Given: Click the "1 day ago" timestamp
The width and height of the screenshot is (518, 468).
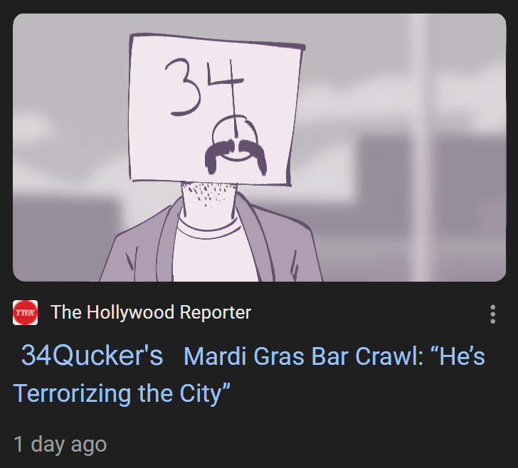Looking at the screenshot, I should [x=60, y=444].
